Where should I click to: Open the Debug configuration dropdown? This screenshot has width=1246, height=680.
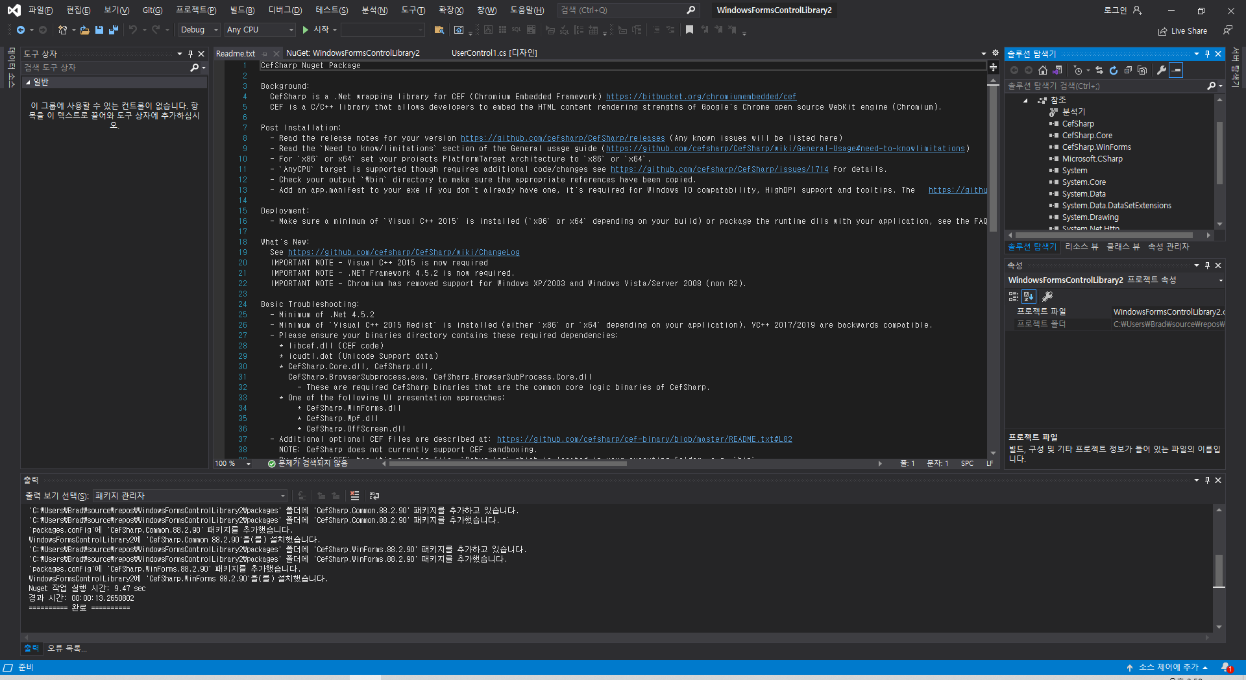[199, 30]
